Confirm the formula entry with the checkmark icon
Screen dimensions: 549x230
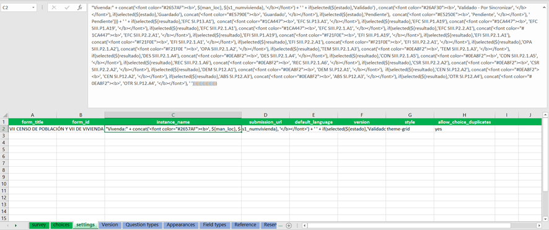click(66, 7)
